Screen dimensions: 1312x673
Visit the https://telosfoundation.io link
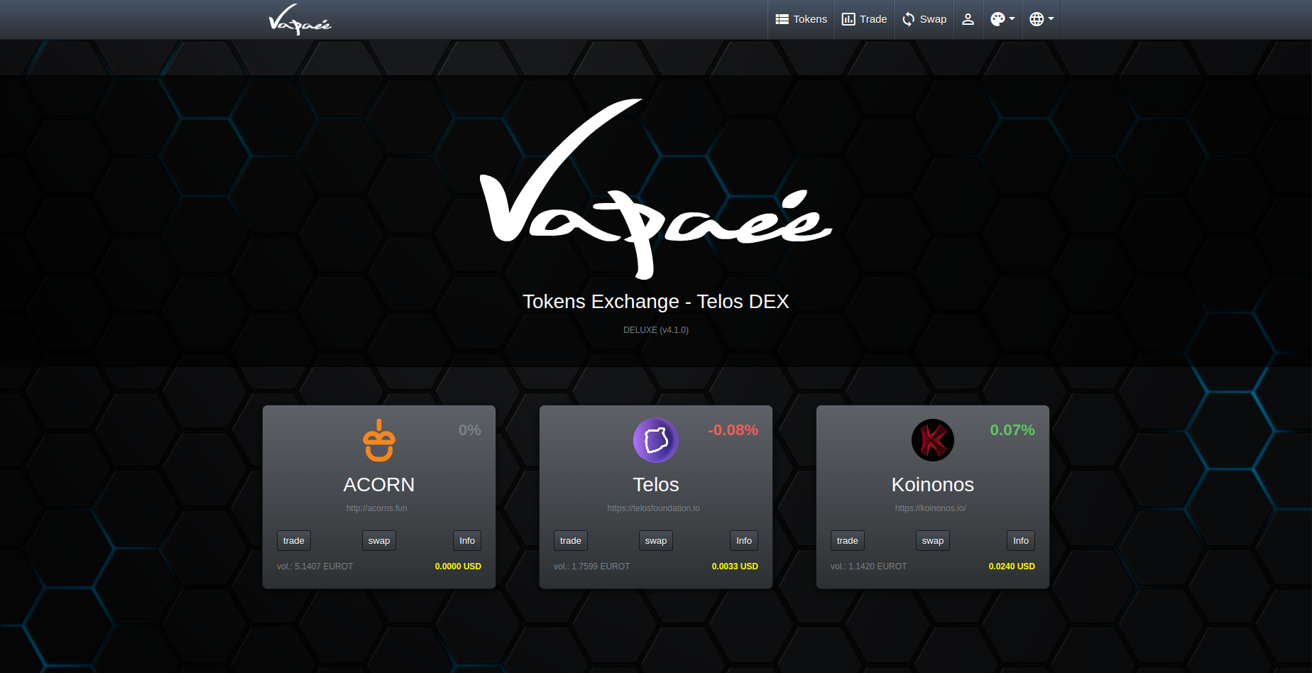654,508
